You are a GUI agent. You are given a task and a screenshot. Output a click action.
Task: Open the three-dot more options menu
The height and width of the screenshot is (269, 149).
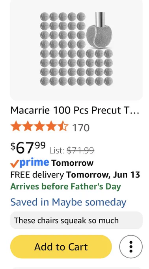pyautogui.click(x=131, y=246)
